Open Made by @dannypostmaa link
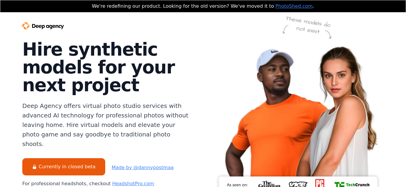The height and width of the screenshot is (187, 406). pyautogui.click(x=143, y=167)
